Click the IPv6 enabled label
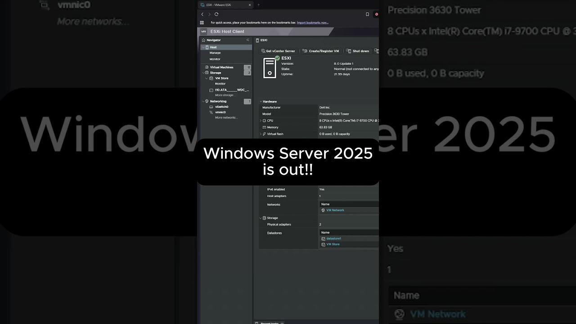 [x=276, y=189]
